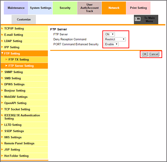
Task: Click the arrow icon beside FTP TX Setting
Action: click(x=6, y=59)
